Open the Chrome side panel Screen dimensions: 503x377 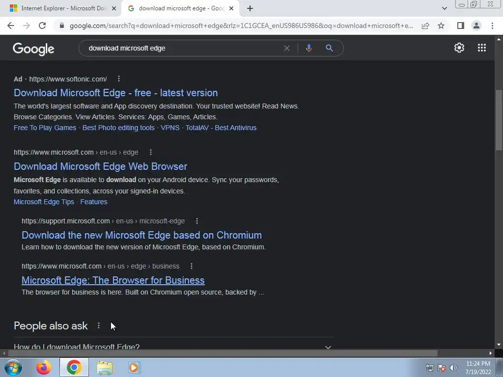coord(461,26)
